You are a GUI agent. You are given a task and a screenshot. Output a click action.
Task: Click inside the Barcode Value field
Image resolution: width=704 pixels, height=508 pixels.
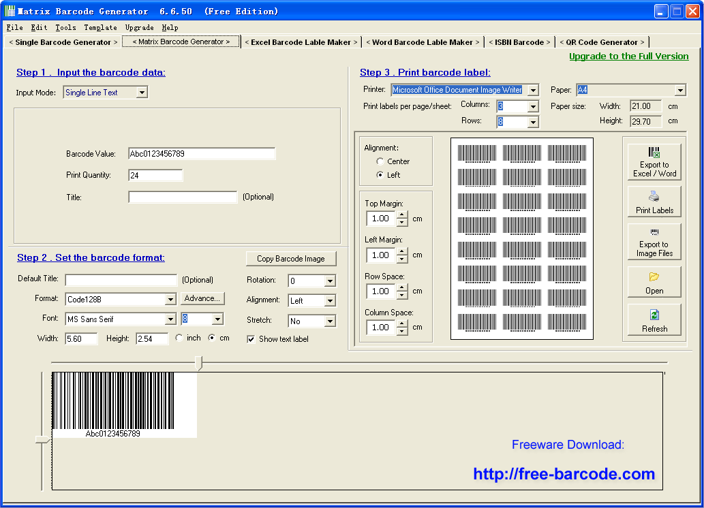201,153
